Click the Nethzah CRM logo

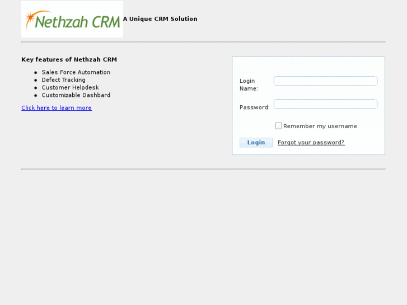tap(72, 19)
